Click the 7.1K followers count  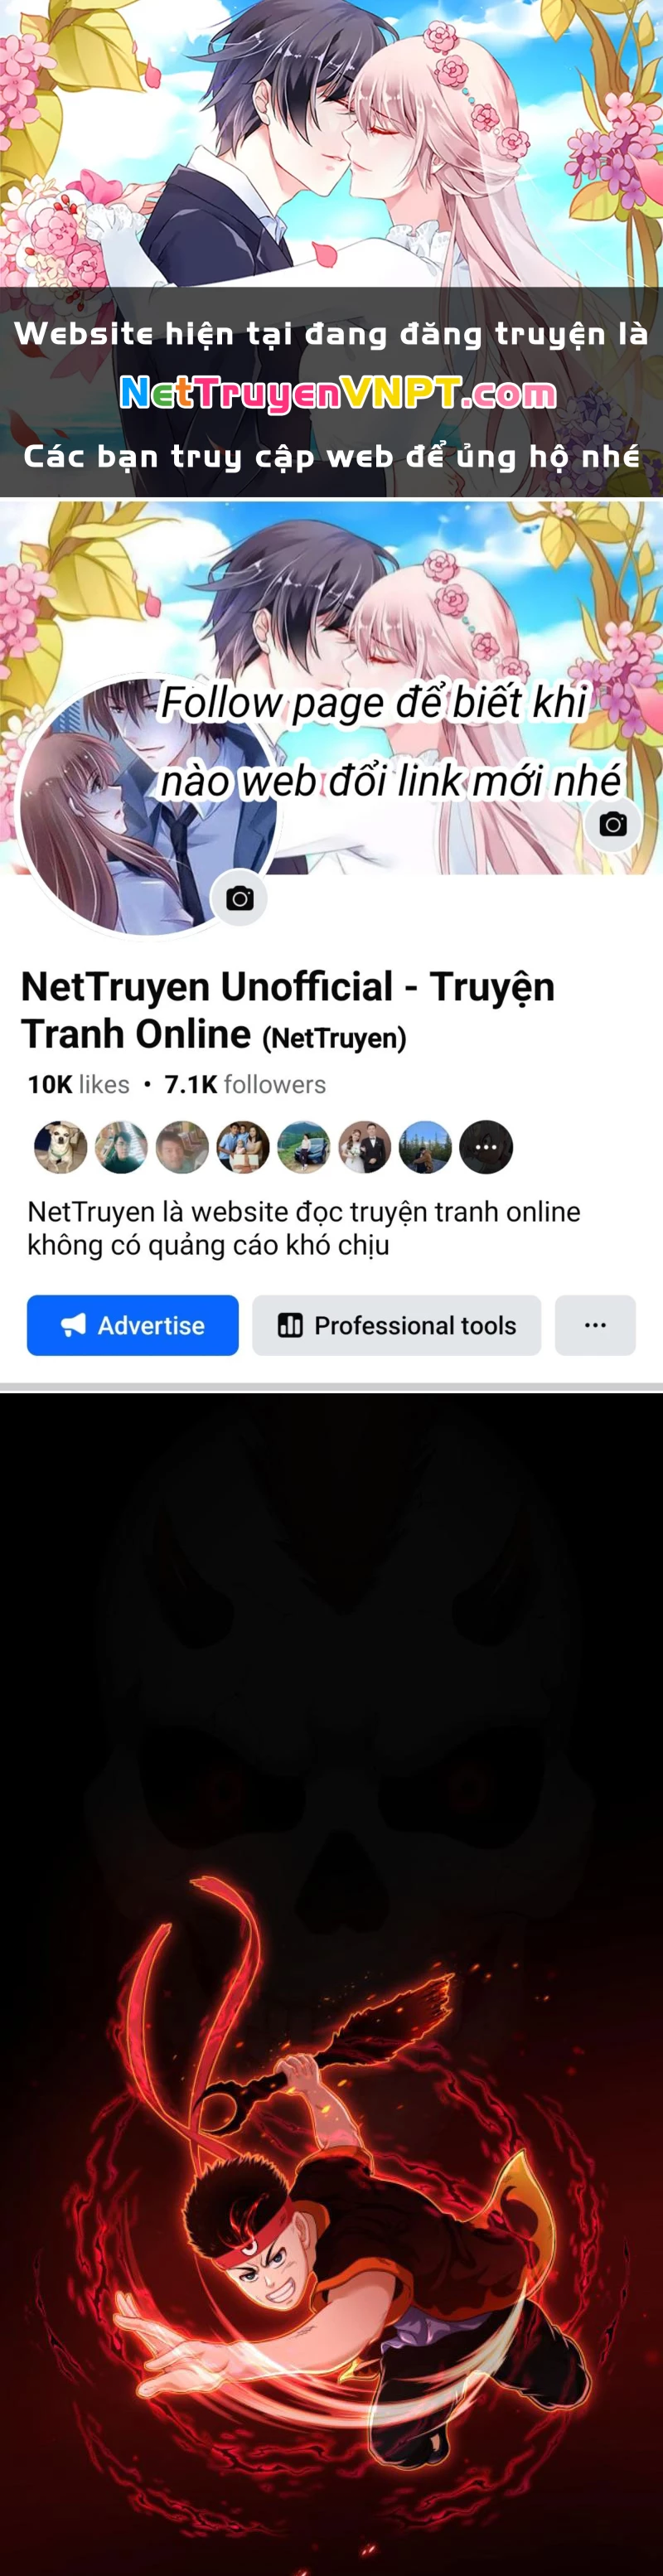point(245,1084)
